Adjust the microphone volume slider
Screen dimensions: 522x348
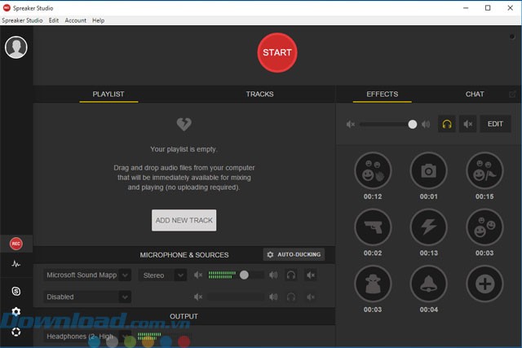pyautogui.click(x=244, y=275)
